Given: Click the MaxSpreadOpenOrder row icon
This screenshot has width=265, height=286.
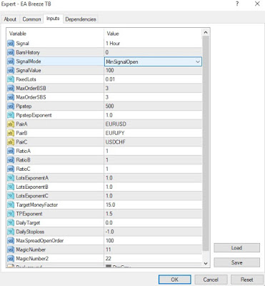Looking at the screenshot, I should point(11,241).
